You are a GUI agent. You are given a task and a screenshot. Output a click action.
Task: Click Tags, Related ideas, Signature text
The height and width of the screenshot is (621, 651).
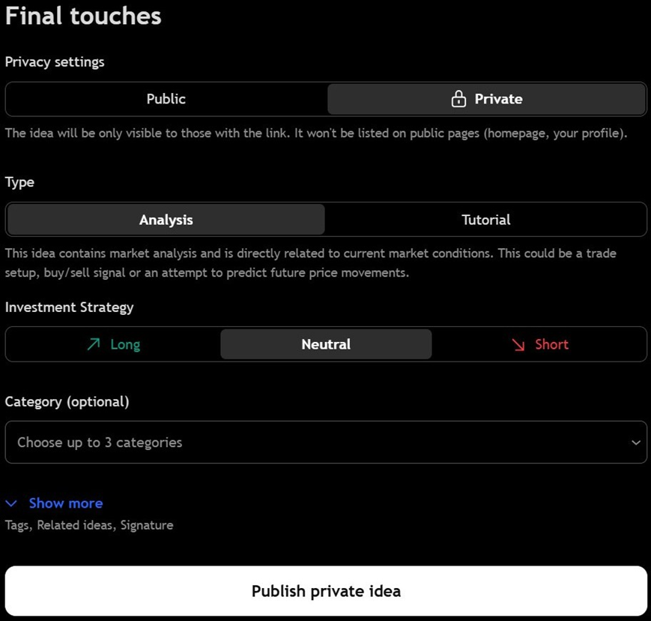coord(89,526)
